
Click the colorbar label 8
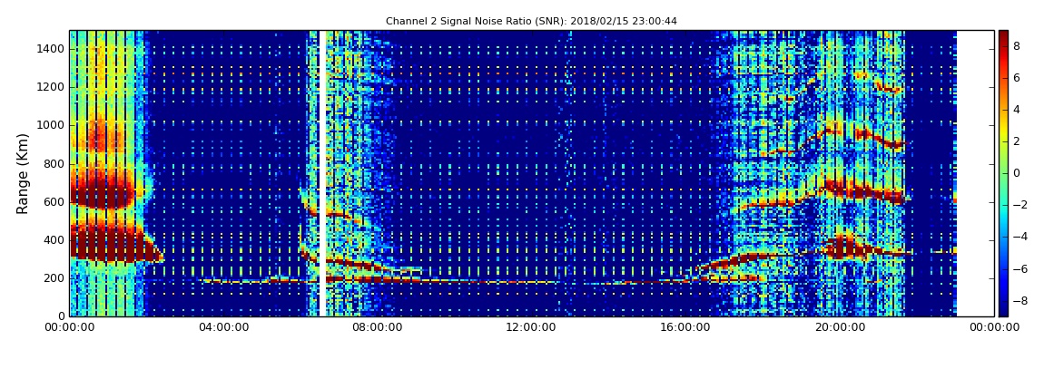click(1017, 46)
